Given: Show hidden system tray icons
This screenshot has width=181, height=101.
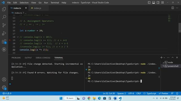Looking at the screenshot, I should point(154,98).
